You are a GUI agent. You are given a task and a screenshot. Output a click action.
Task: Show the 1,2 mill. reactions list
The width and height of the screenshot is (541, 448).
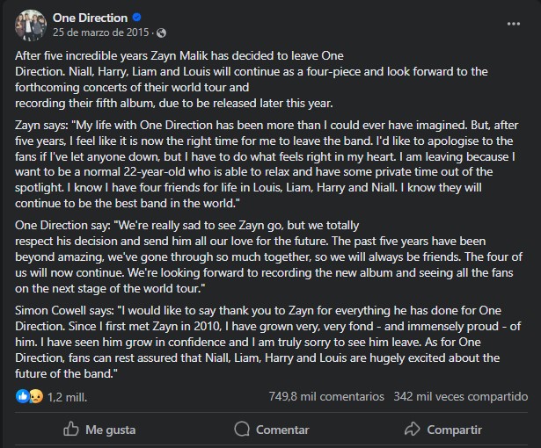click(67, 397)
